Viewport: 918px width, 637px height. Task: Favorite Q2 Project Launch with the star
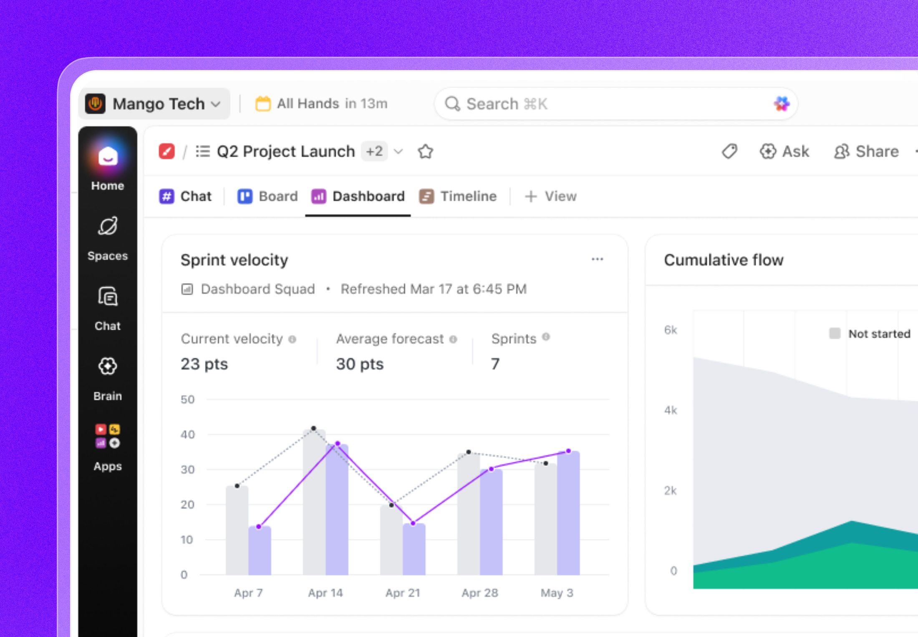(x=425, y=152)
